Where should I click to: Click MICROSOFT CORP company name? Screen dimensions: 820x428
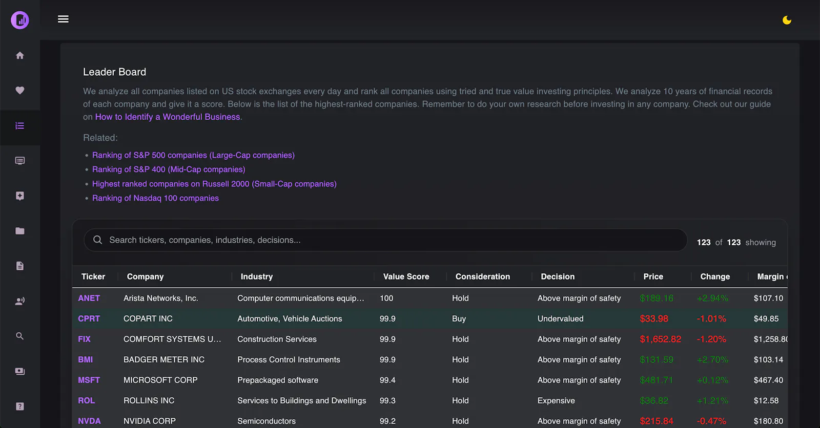click(160, 380)
